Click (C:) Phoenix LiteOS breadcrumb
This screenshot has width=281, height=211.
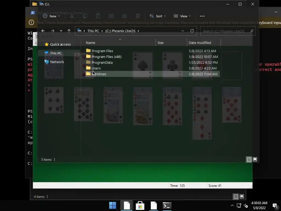[x=120, y=31]
